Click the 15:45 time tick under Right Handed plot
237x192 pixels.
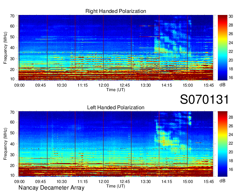click(208, 85)
